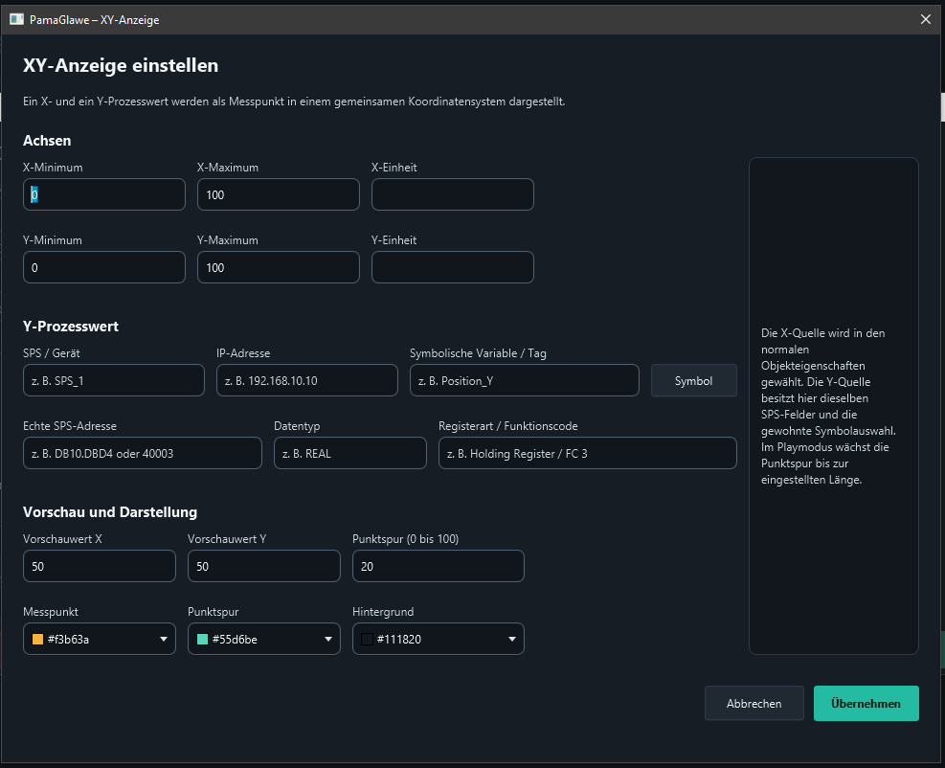This screenshot has height=768, width=945.
Task: Focus the X-Maximum input field
Action: click(x=279, y=194)
